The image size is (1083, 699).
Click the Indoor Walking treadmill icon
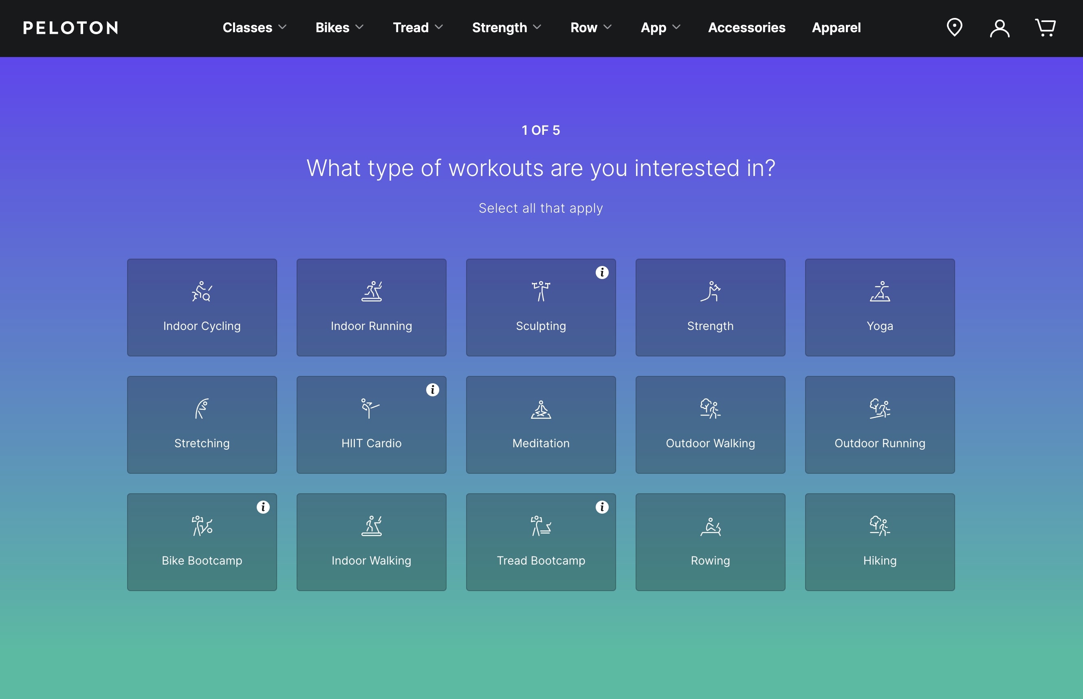point(371,525)
